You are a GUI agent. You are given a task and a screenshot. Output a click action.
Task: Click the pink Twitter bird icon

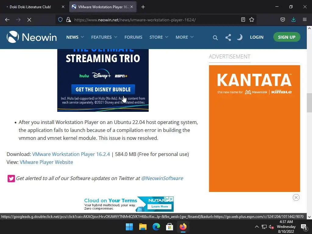(x=11, y=179)
